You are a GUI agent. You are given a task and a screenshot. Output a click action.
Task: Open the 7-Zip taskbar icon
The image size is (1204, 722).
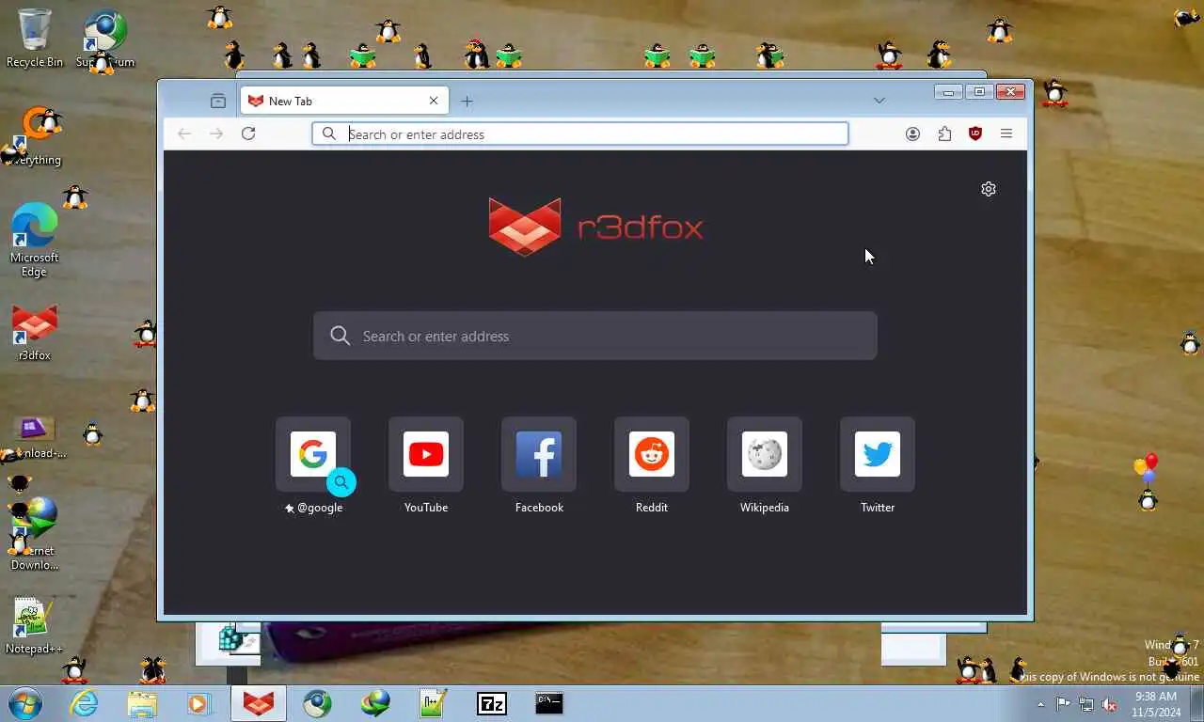[491, 703]
